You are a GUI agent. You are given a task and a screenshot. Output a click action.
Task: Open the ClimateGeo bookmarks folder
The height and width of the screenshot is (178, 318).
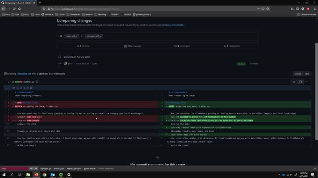(x=73, y=15)
